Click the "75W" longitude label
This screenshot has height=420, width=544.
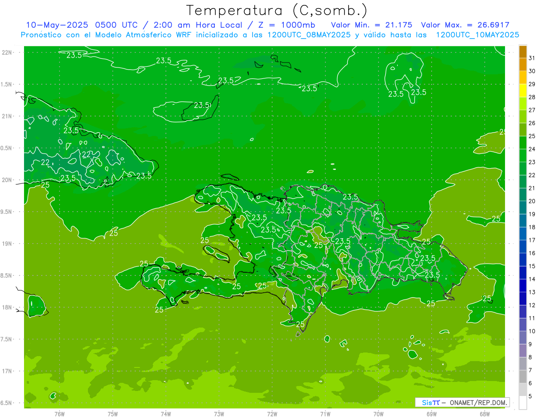(x=113, y=415)
